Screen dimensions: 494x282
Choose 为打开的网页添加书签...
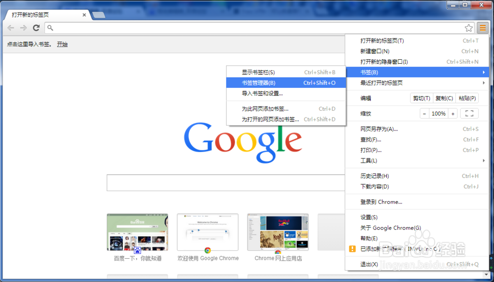(286, 120)
